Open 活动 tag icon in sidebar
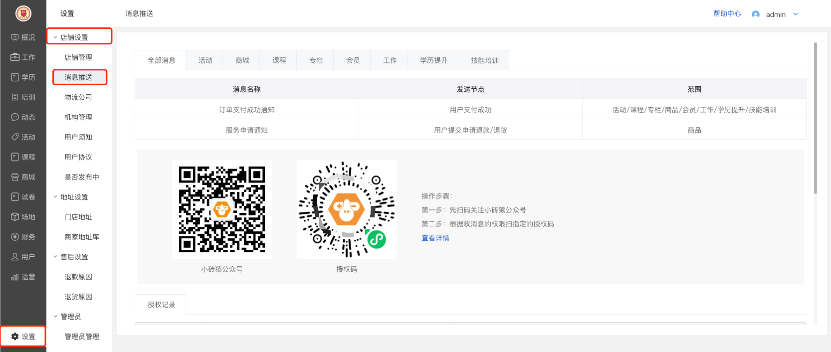The height and width of the screenshot is (352, 831). click(x=15, y=137)
